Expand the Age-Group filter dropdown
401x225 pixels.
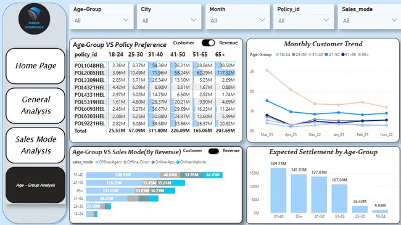(126, 20)
